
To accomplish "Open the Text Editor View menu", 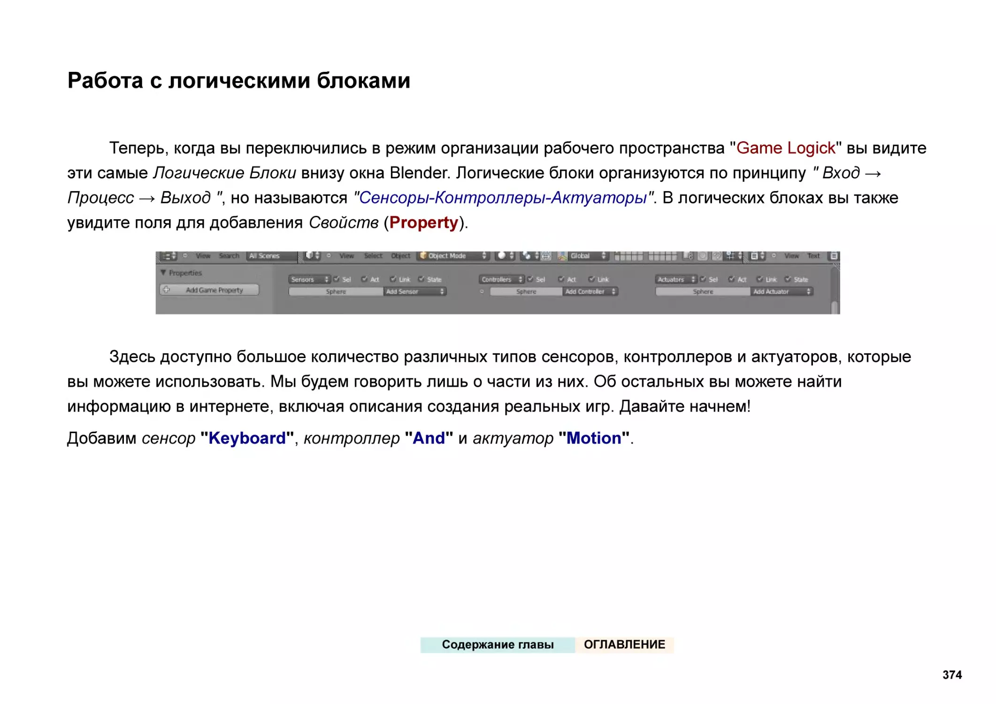I will tap(792, 256).
